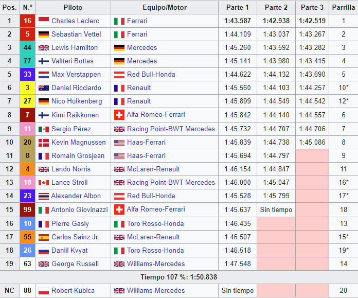Open the Kimi Räikkönen driver link
The height and width of the screenshot is (298, 358).
75,115
